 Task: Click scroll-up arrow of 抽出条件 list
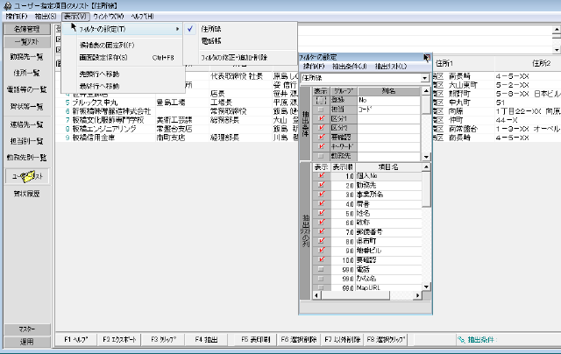click(426, 91)
